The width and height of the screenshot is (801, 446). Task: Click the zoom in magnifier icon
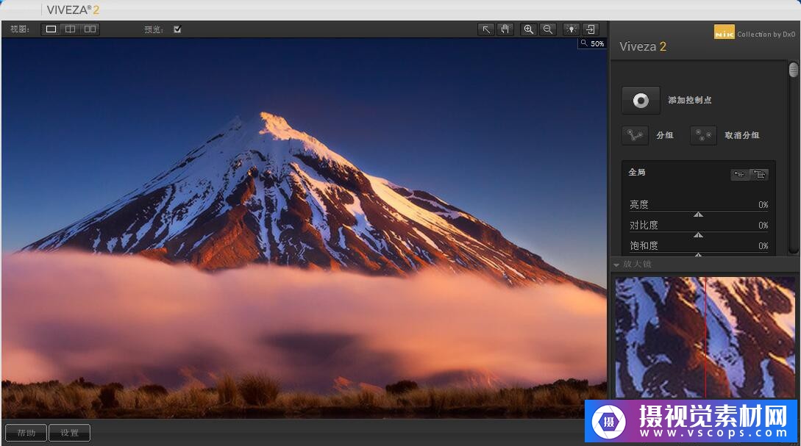(528, 29)
